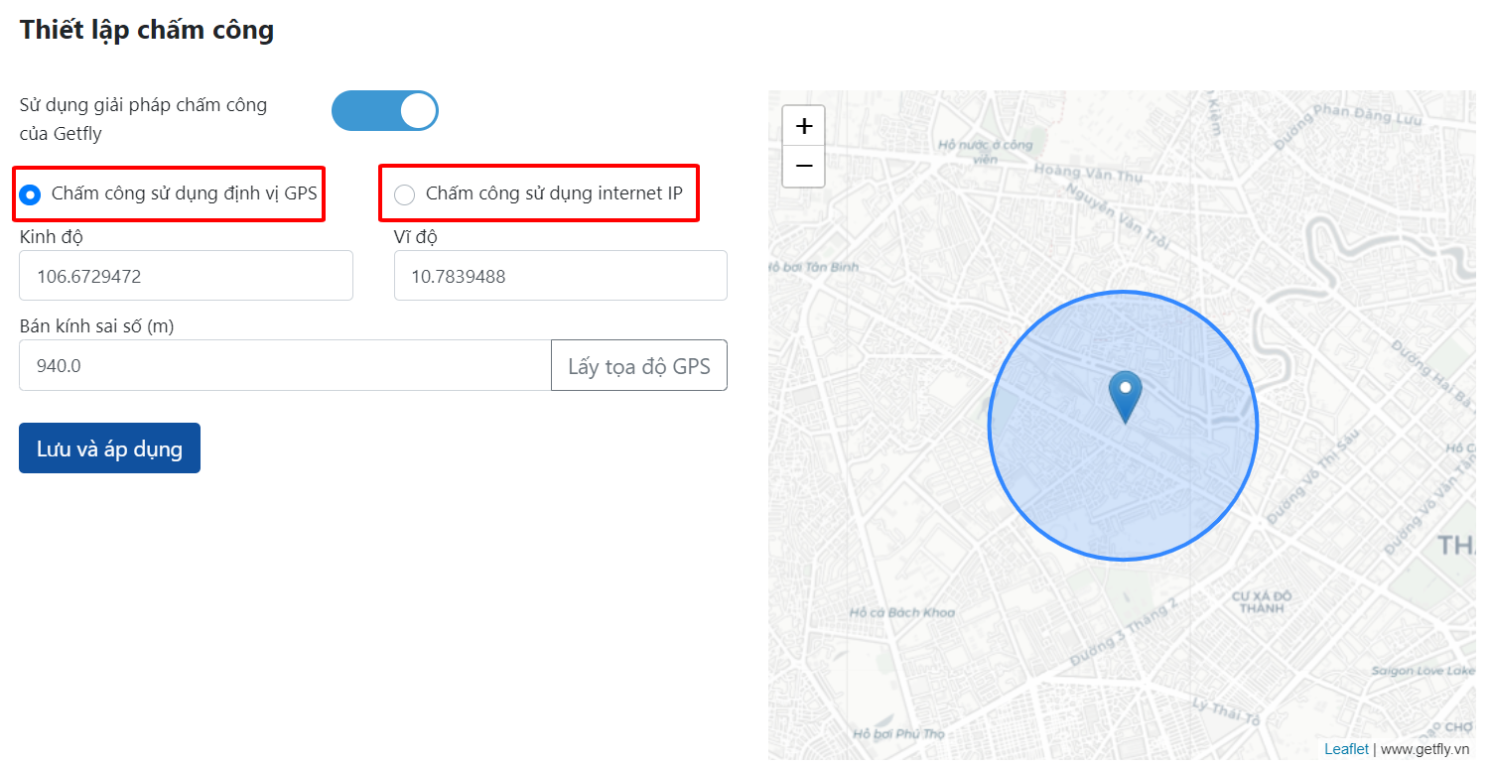Click the "Lý Thái Tổ" street label
This screenshot has height=766, width=1491.
[x=1226, y=711]
